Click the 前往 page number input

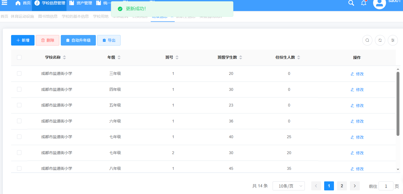point(386,186)
